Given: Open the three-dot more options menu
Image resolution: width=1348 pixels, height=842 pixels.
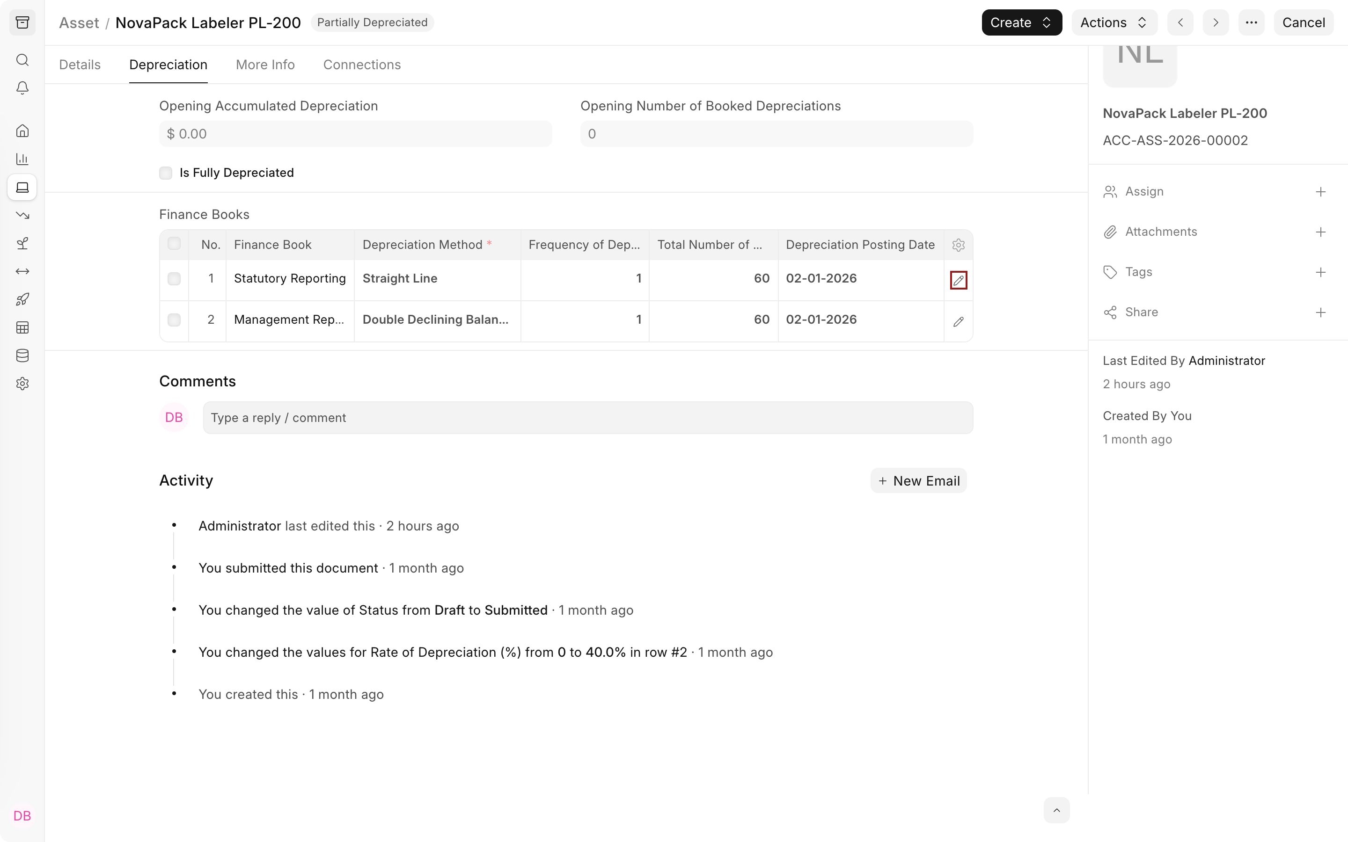Looking at the screenshot, I should [1251, 23].
